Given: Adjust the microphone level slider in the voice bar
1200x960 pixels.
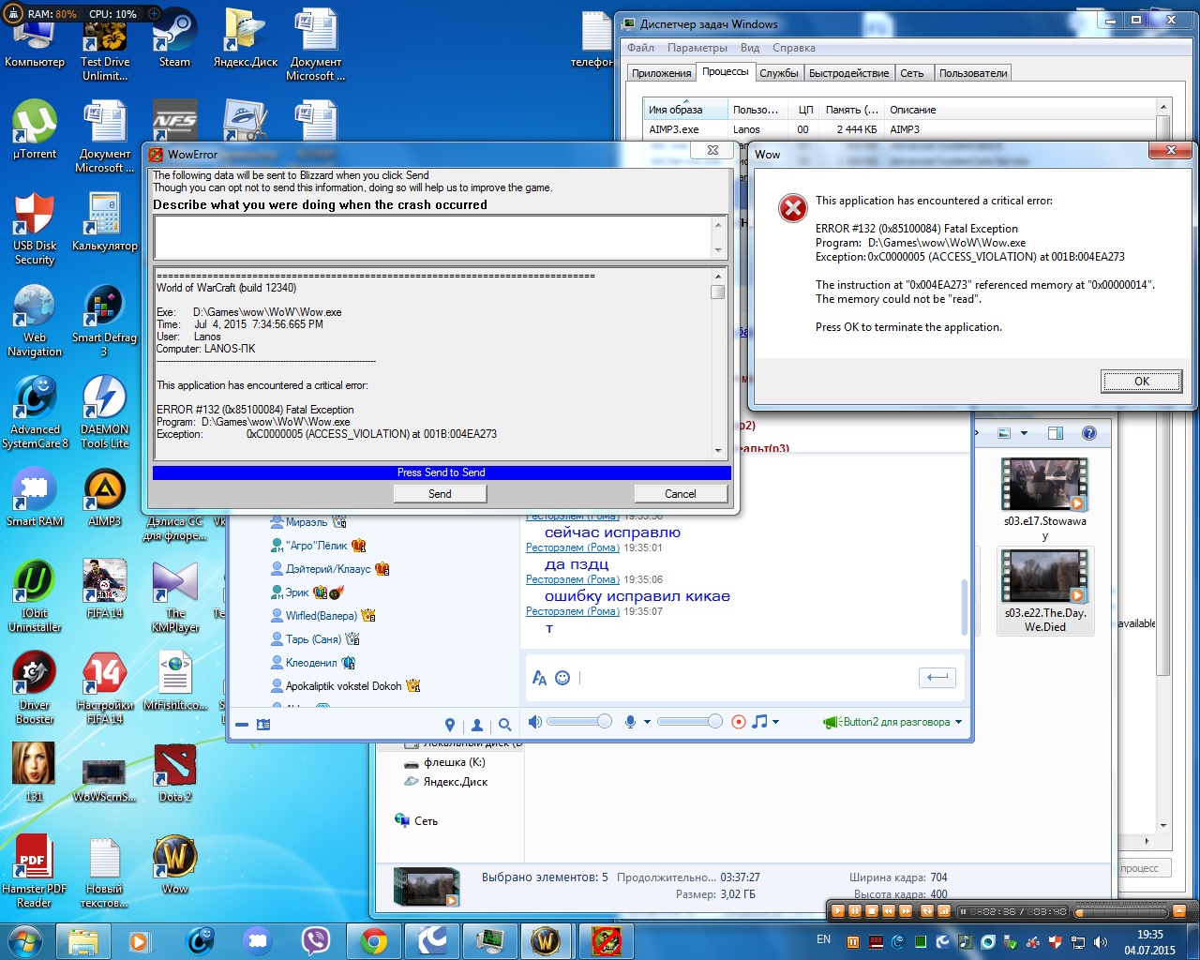Looking at the screenshot, I should point(690,721).
